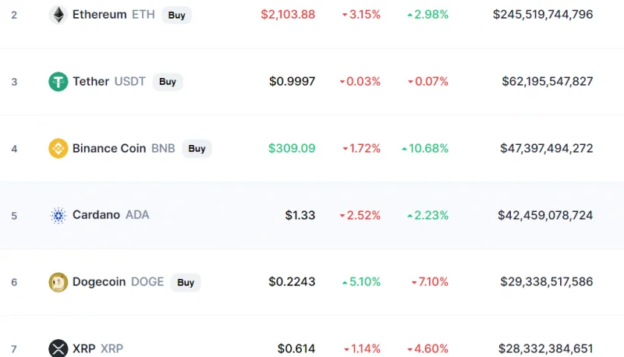This screenshot has width=624, height=357.
Task: Click the Ethereum coin logo icon
Action: coord(58,15)
